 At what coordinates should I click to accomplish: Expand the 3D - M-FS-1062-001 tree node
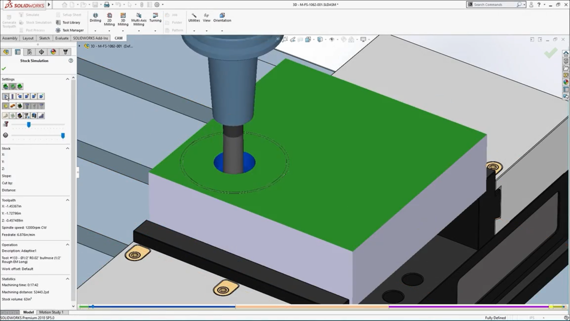tap(80, 46)
